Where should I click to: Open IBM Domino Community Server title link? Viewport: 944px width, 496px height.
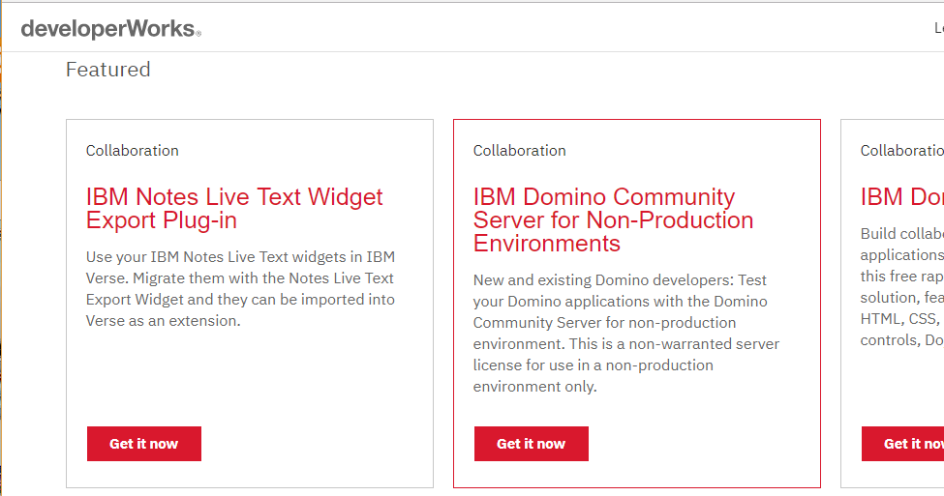click(613, 220)
